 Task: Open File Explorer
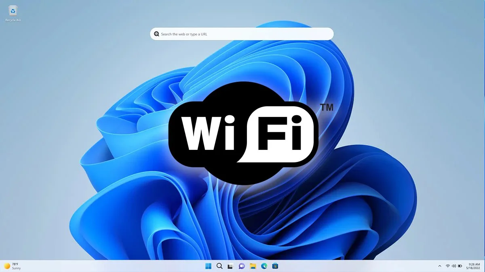[x=253, y=266]
